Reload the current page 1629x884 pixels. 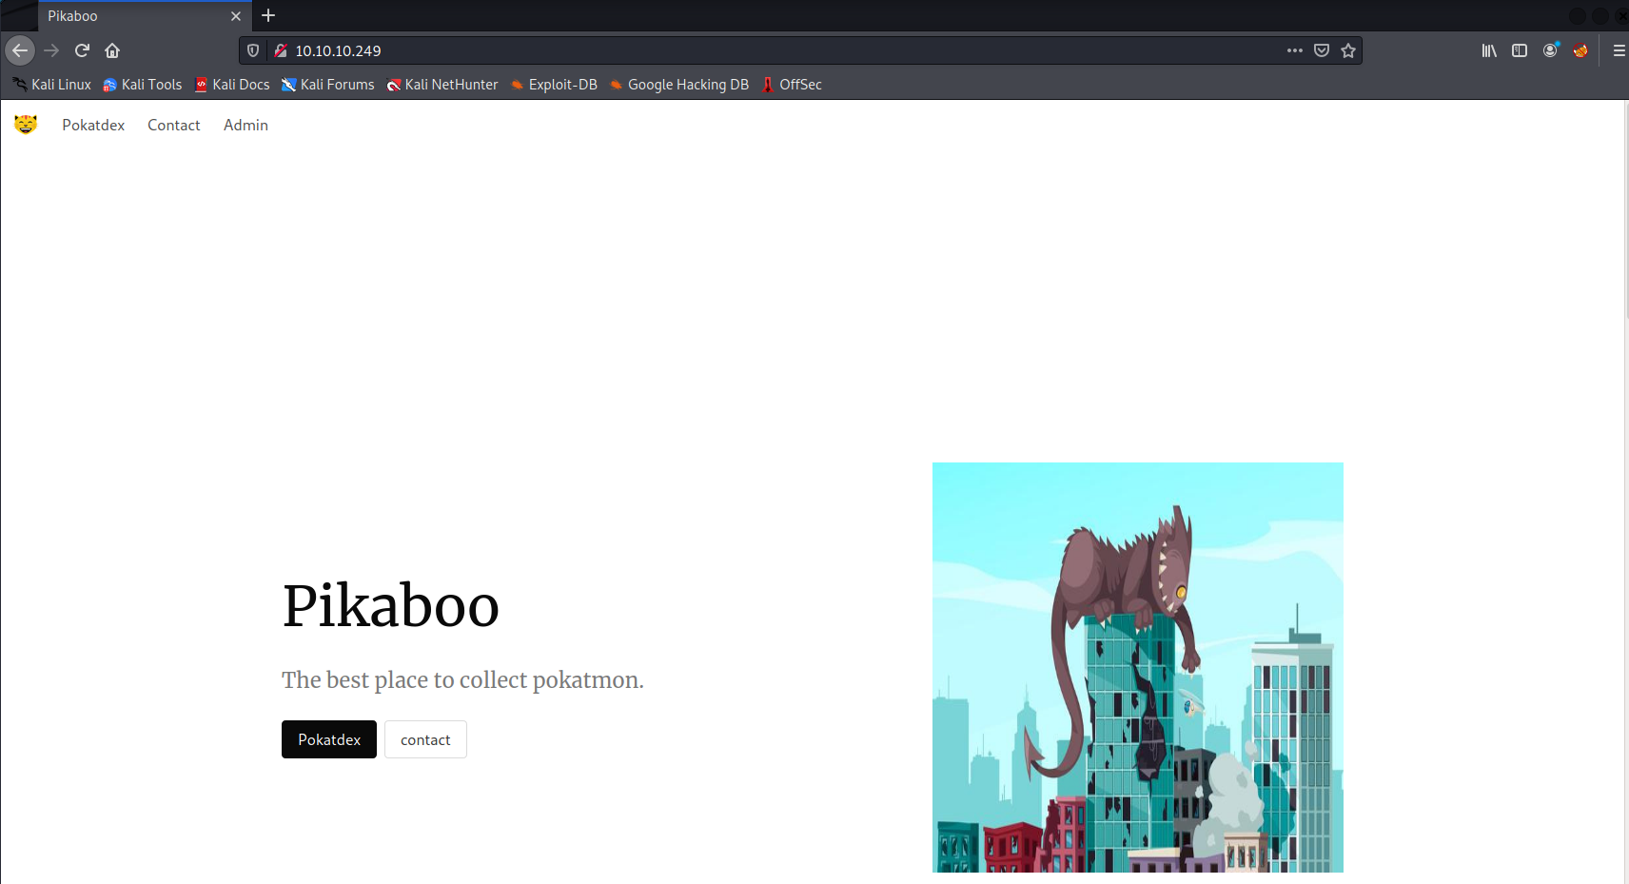83,50
